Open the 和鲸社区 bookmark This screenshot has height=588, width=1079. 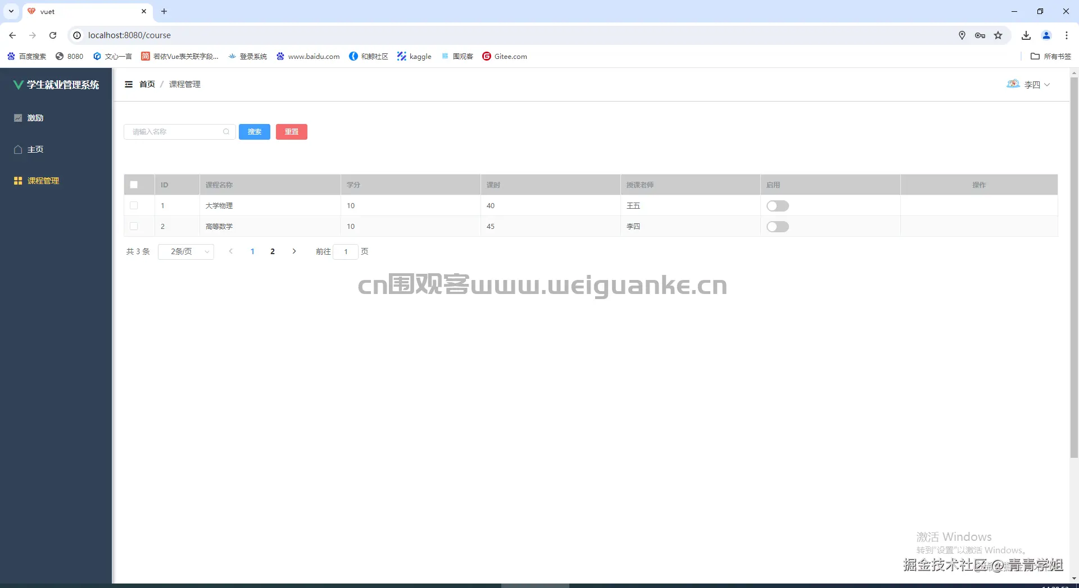[369, 56]
